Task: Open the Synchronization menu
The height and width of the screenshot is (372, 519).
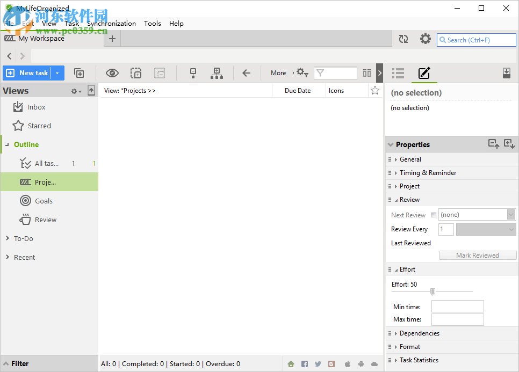Action: [110, 23]
